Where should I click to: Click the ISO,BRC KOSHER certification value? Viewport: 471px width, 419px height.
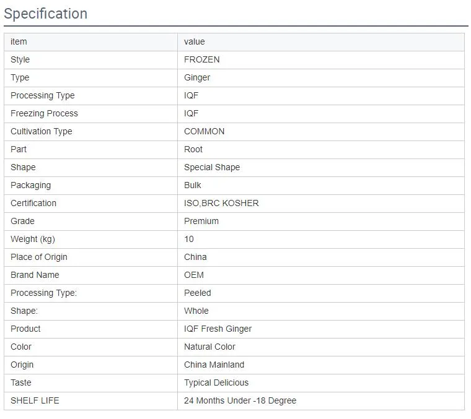(x=221, y=203)
